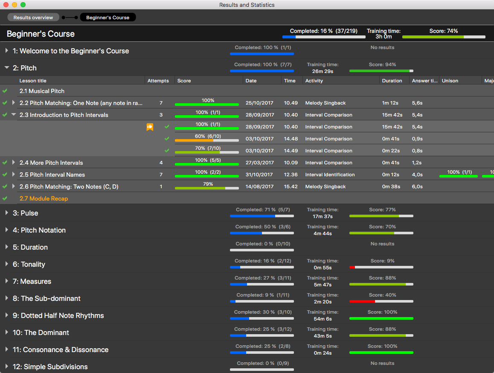Select the 03/10/2017 14.48 attempt date

point(260,139)
